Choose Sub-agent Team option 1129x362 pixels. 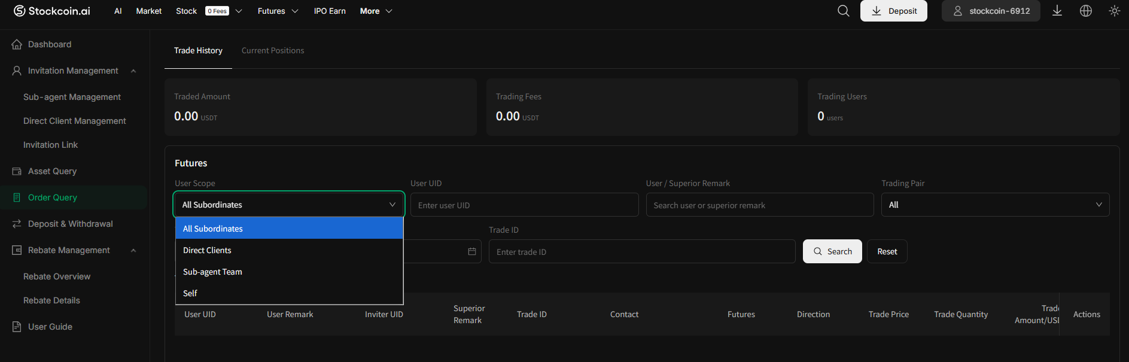coord(289,272)
